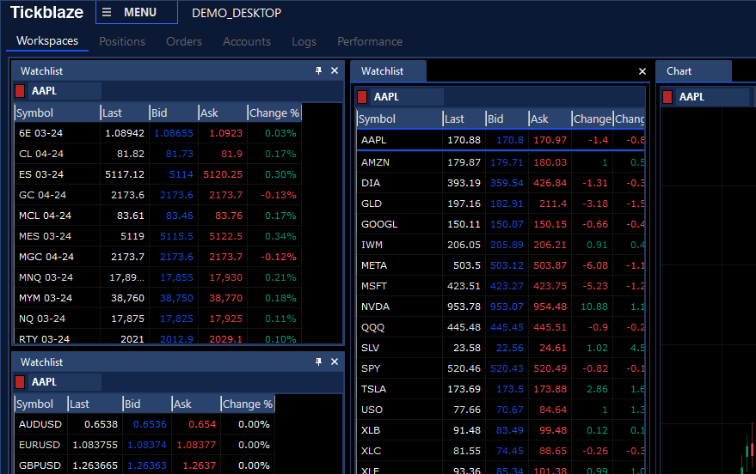Click the red link icon in forex Watchlist
Screen dimensions: 756x474
click(x=21, y=382)
